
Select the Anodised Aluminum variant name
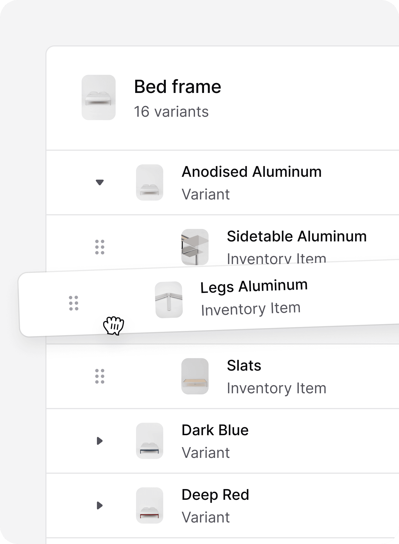[252, 172]
